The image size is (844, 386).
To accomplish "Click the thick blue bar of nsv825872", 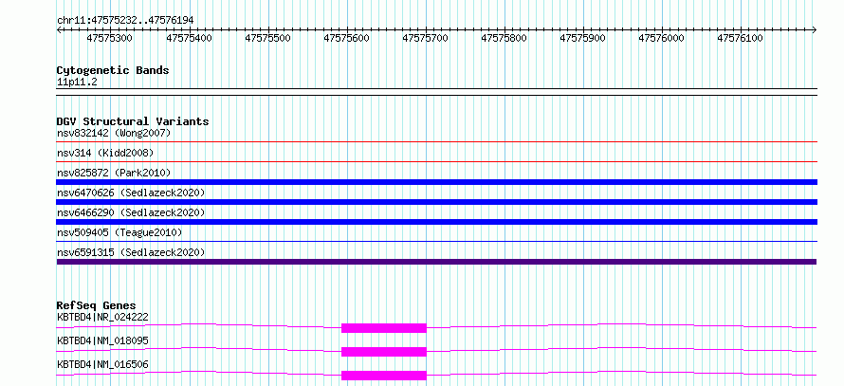I will pyautogui.click(x=437, y=182).
